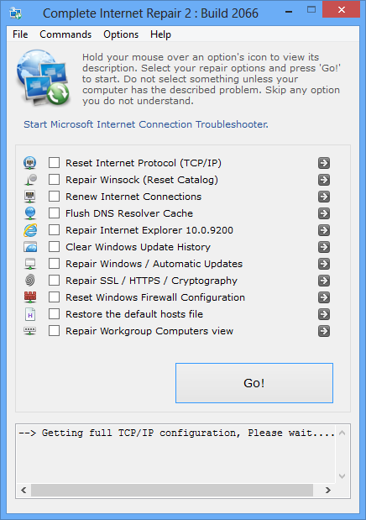Viewport: 366px width, 520px height.
Task: Click the log horizontal scrollbar thumb
Action: 172,490
